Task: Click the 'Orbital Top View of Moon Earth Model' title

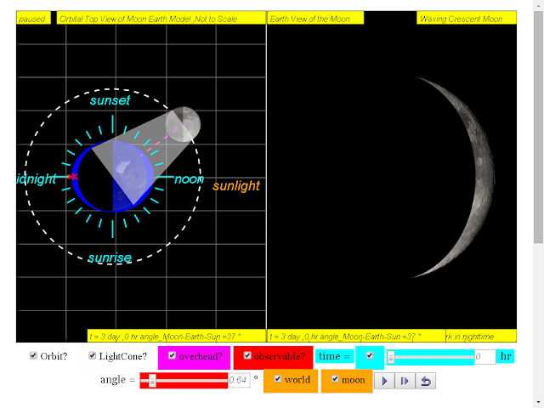Action: tap(161, 18)
